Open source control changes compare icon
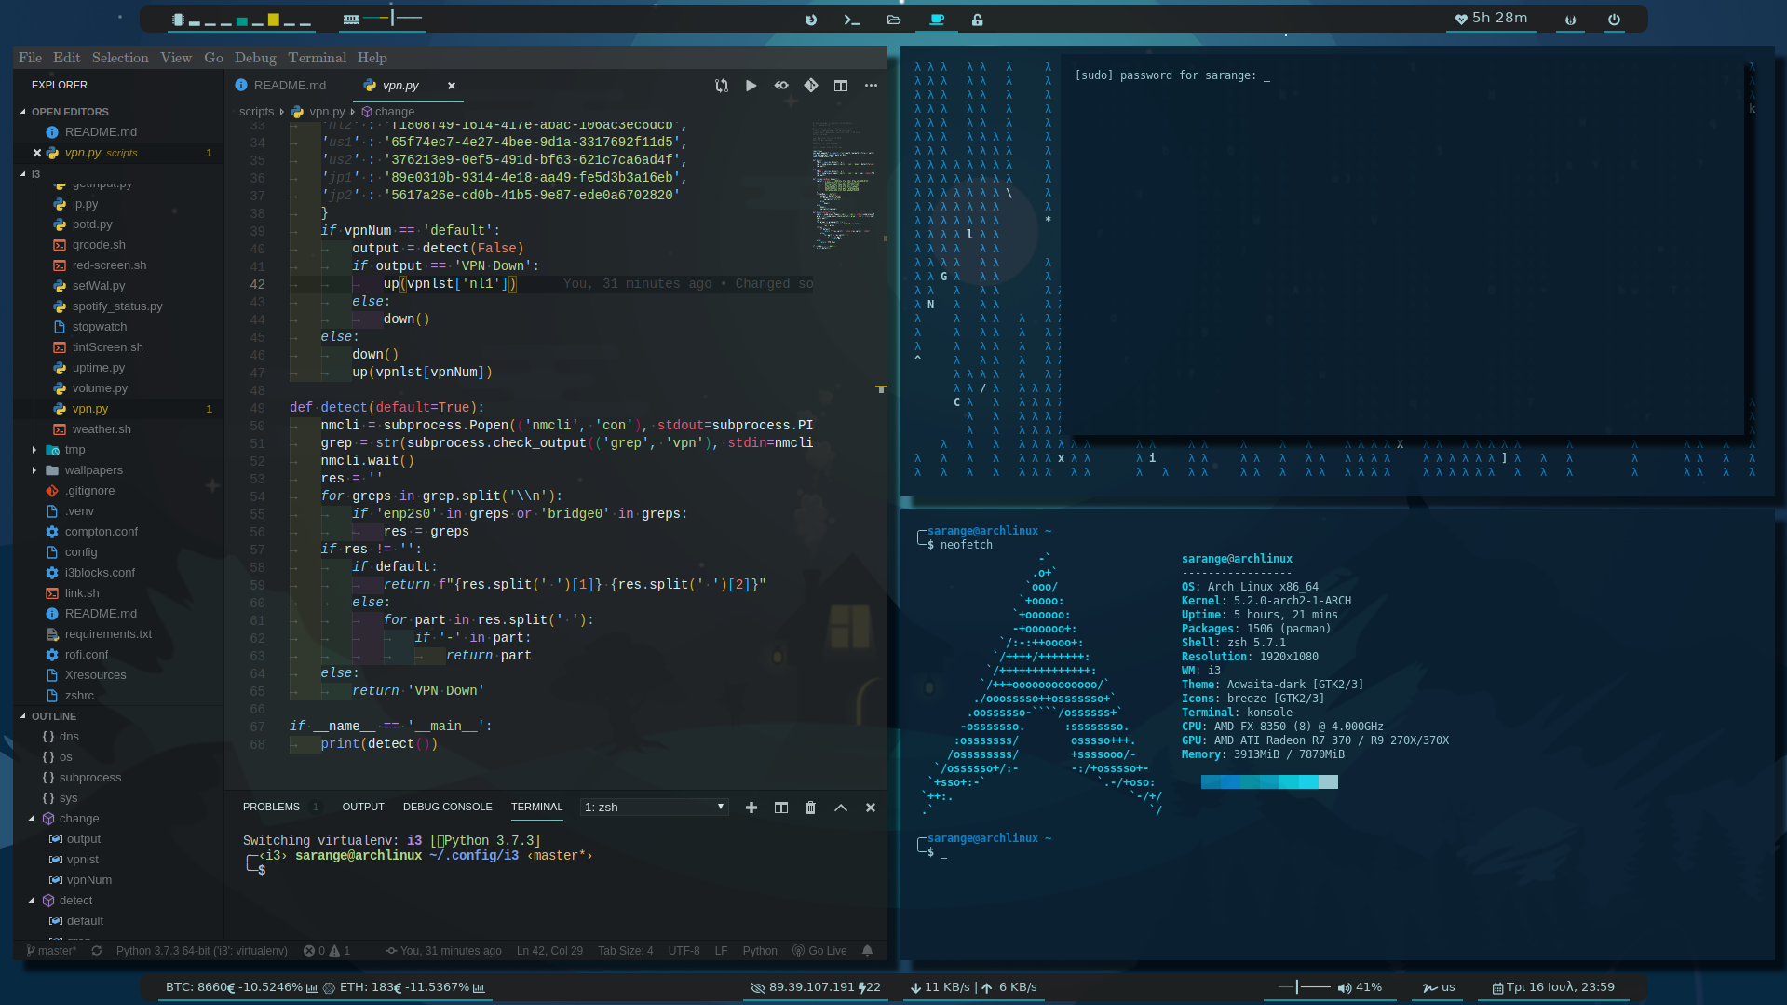The width and height of the screenshot is (1787, 1005). click(x=722, y=86)
